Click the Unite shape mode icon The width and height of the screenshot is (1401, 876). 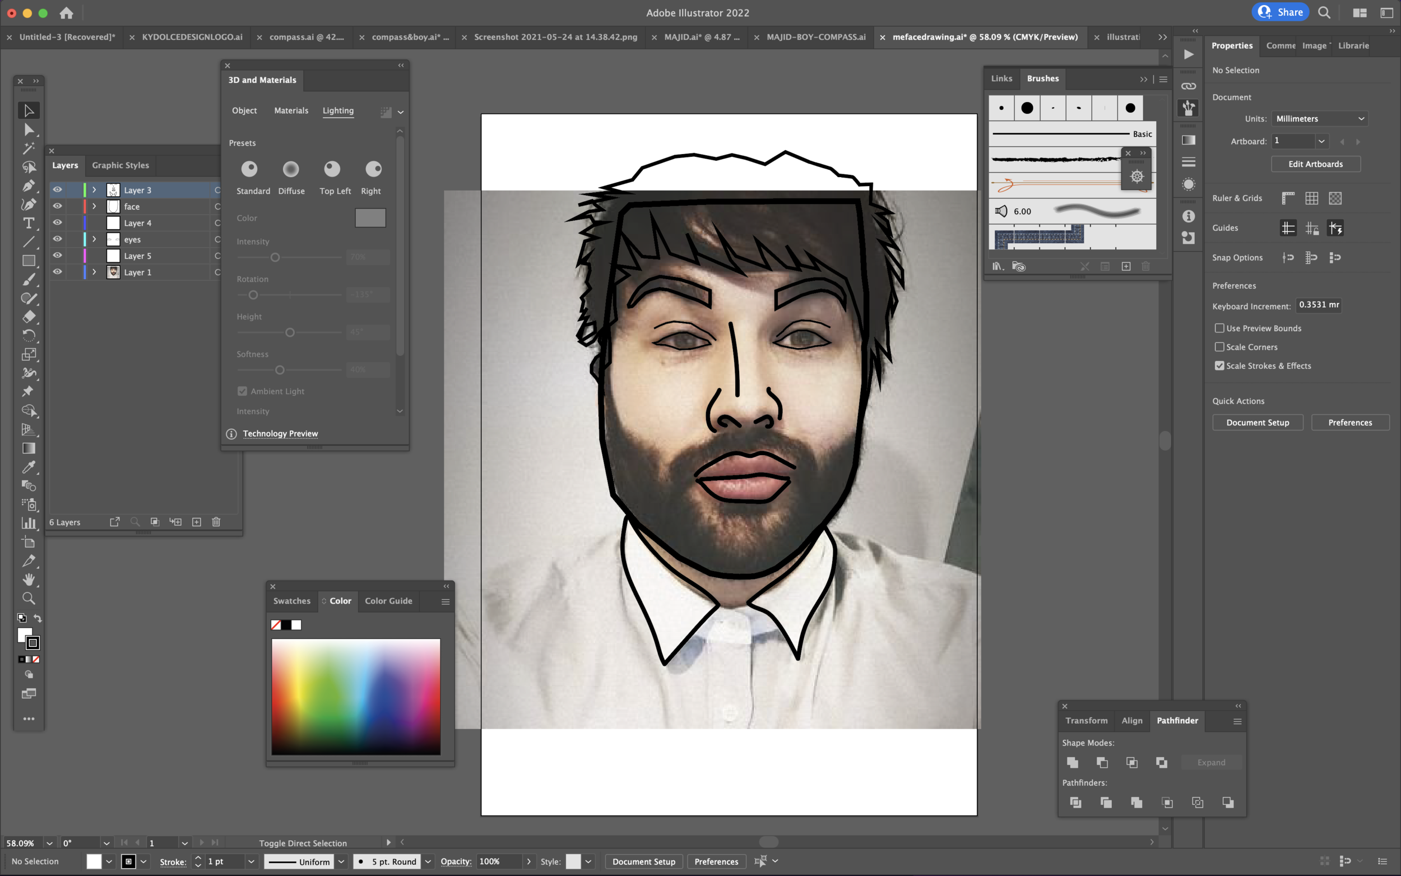tap(1073, 762)
